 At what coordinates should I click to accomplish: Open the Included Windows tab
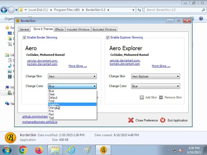[x=78, y=29]
